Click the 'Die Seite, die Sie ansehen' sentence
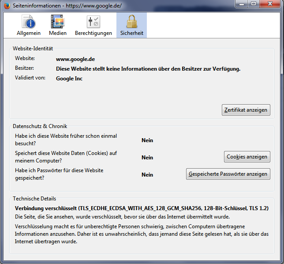The height and width of the screenshot is (264, 284). click(x=122, y=217)
